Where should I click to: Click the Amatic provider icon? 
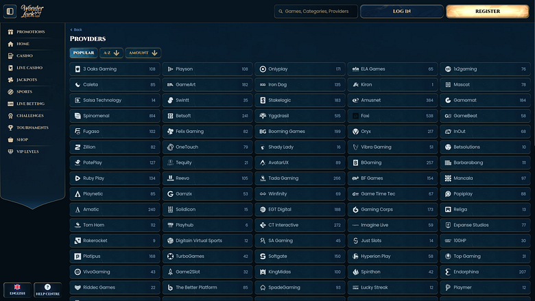78,209
